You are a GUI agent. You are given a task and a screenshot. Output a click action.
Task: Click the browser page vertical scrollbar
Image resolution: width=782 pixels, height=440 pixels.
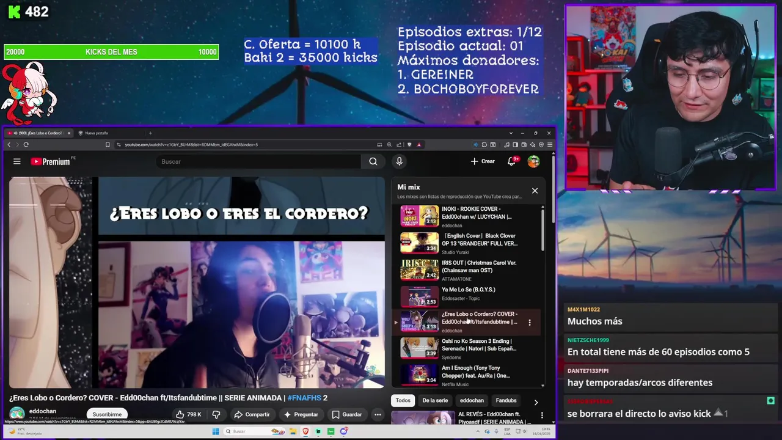coord(553,189)
